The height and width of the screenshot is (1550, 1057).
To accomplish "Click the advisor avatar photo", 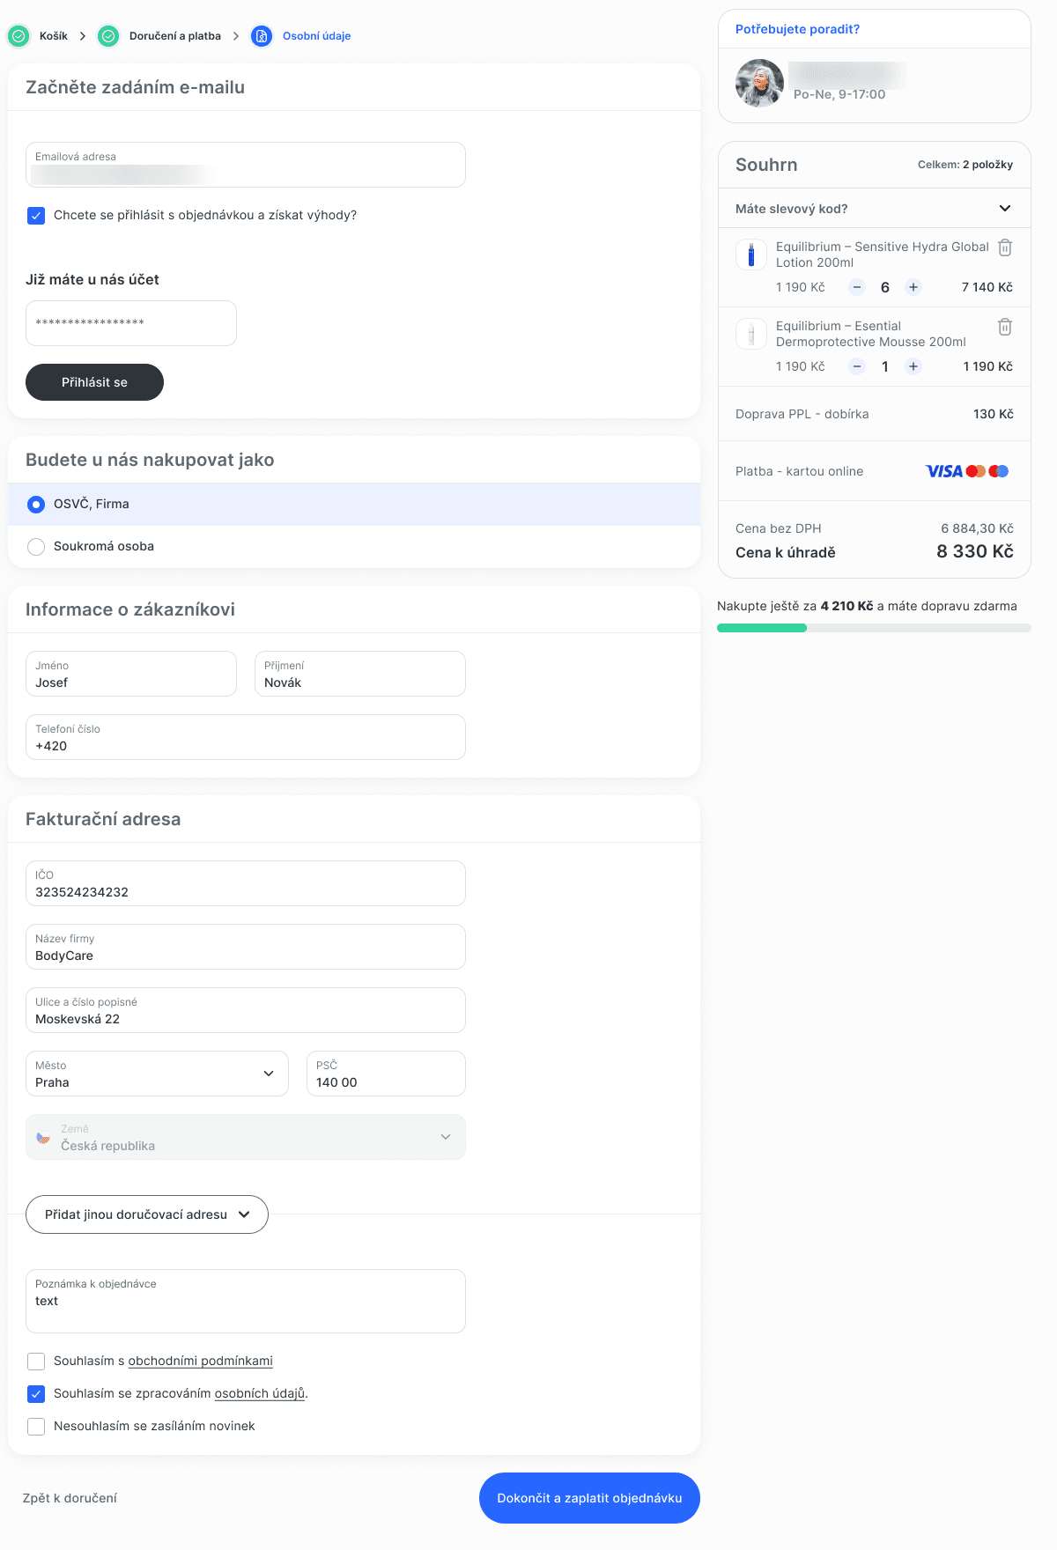I will click(x=759, y=83).
